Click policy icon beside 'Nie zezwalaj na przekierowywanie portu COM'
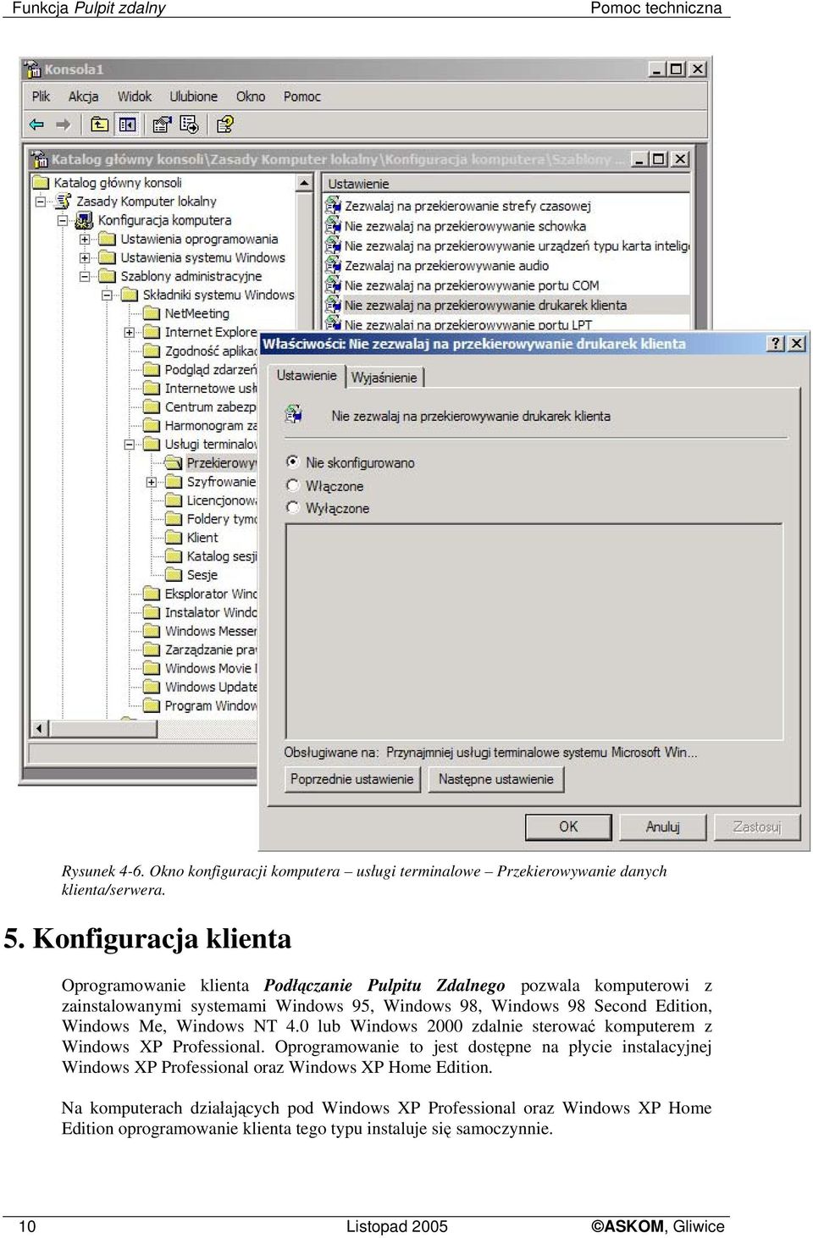The height and width of the screenshot is (1238, 813). 333,285
